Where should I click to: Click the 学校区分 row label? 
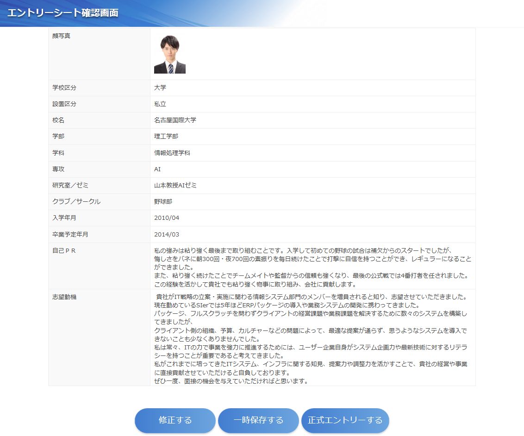(x=64, y=88)
